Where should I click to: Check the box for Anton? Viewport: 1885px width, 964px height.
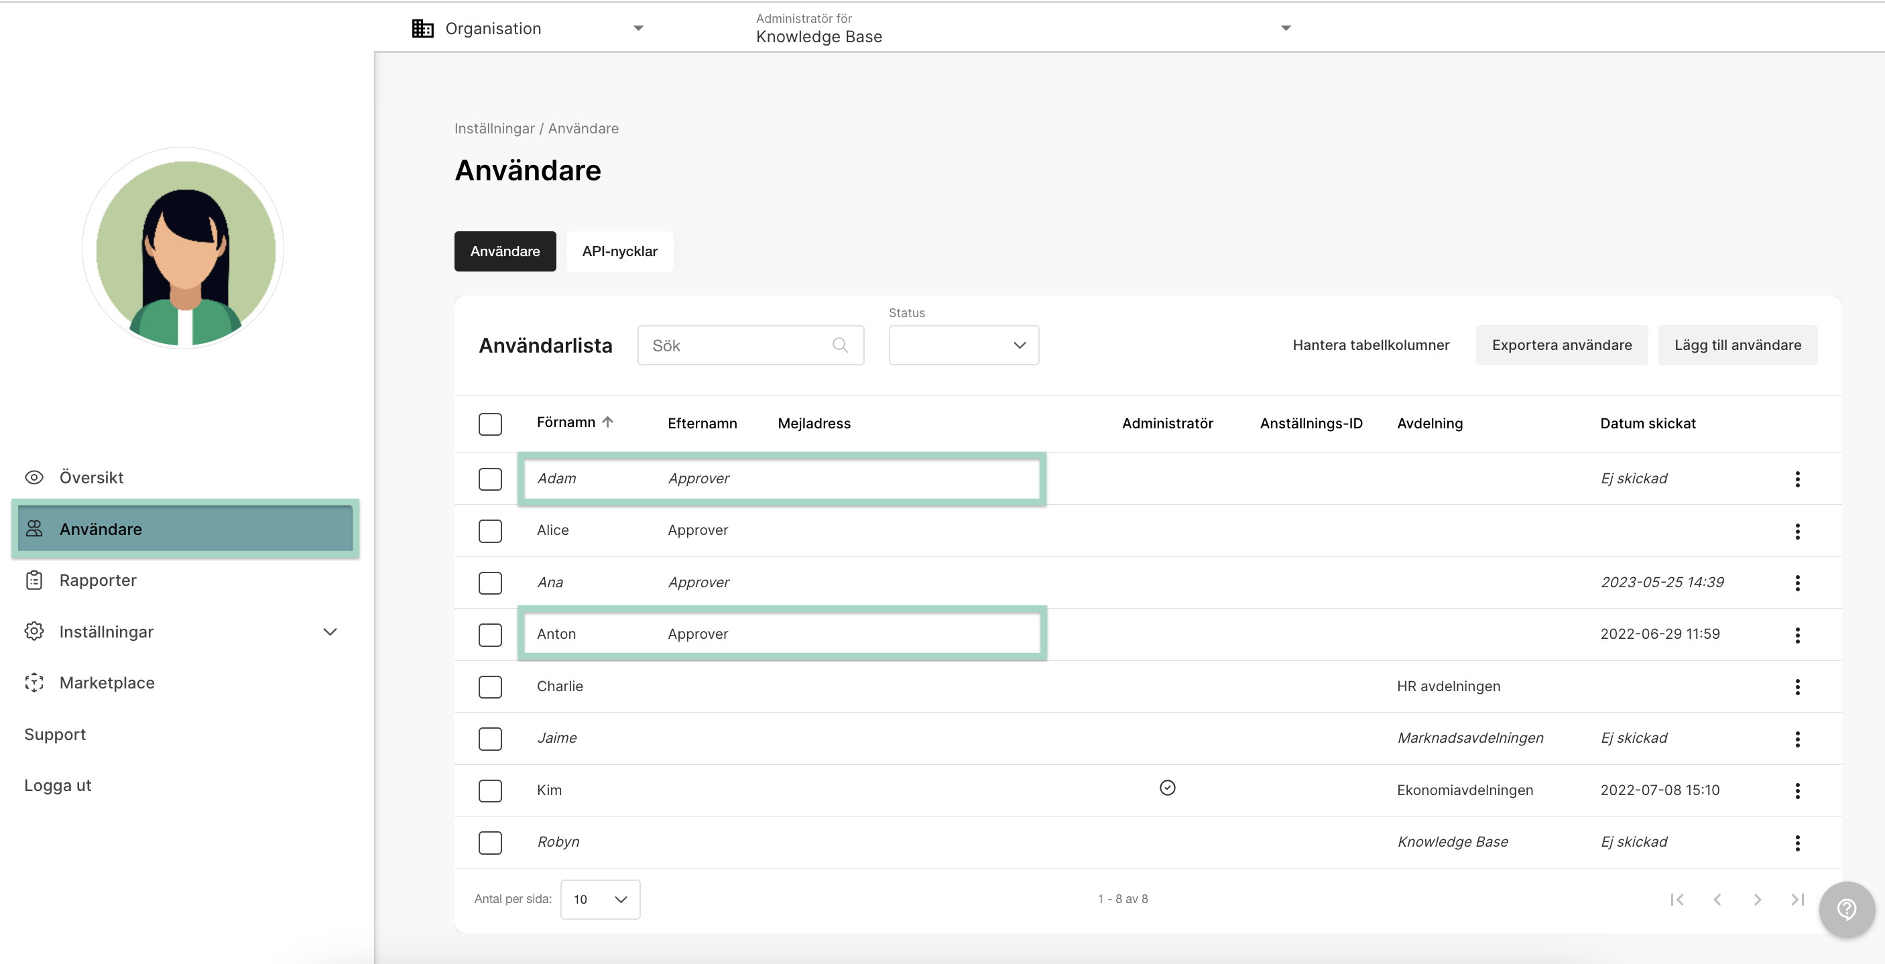489,635
